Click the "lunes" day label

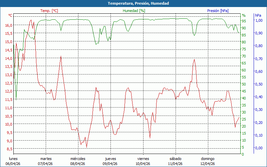tap(13, 159)
